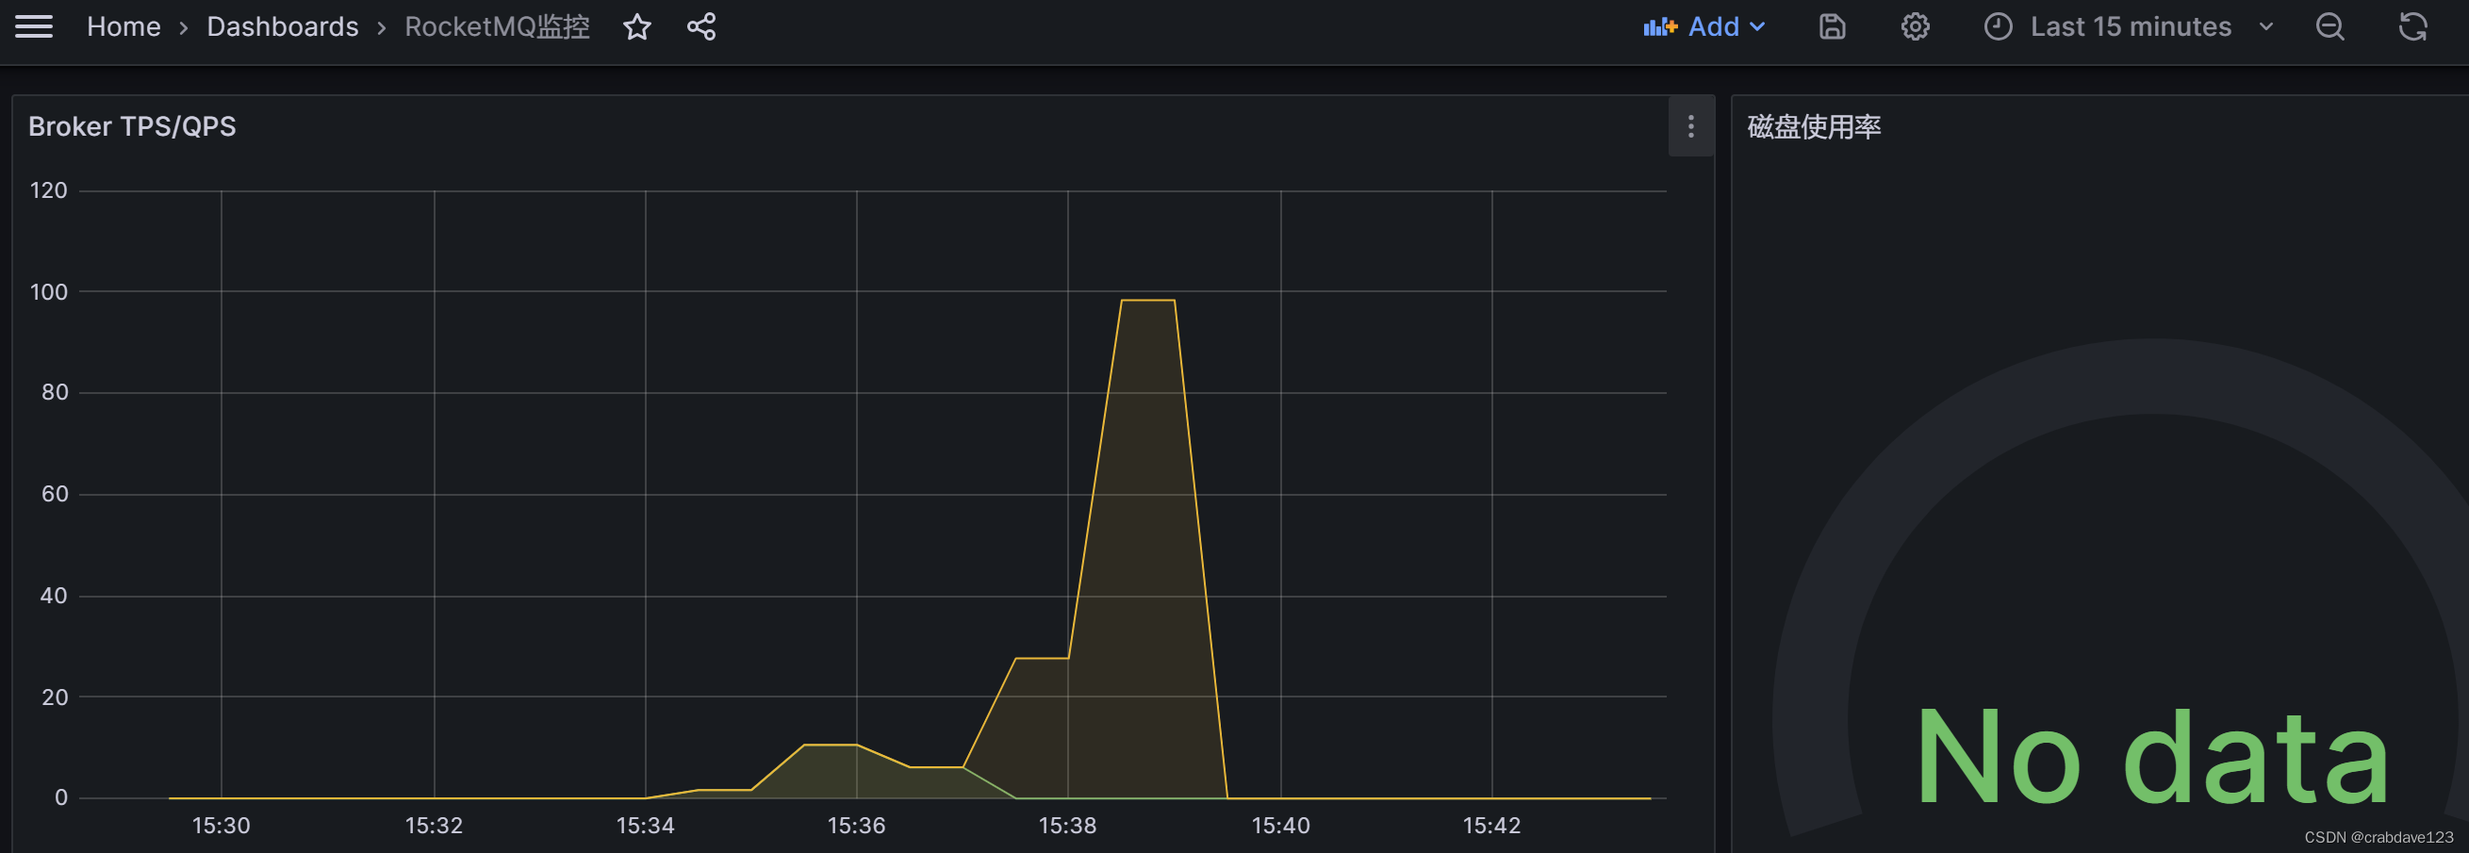
Task: Open the Dashboards breadcrumb link
Action: pyautogui.click(x=283, y=26)
